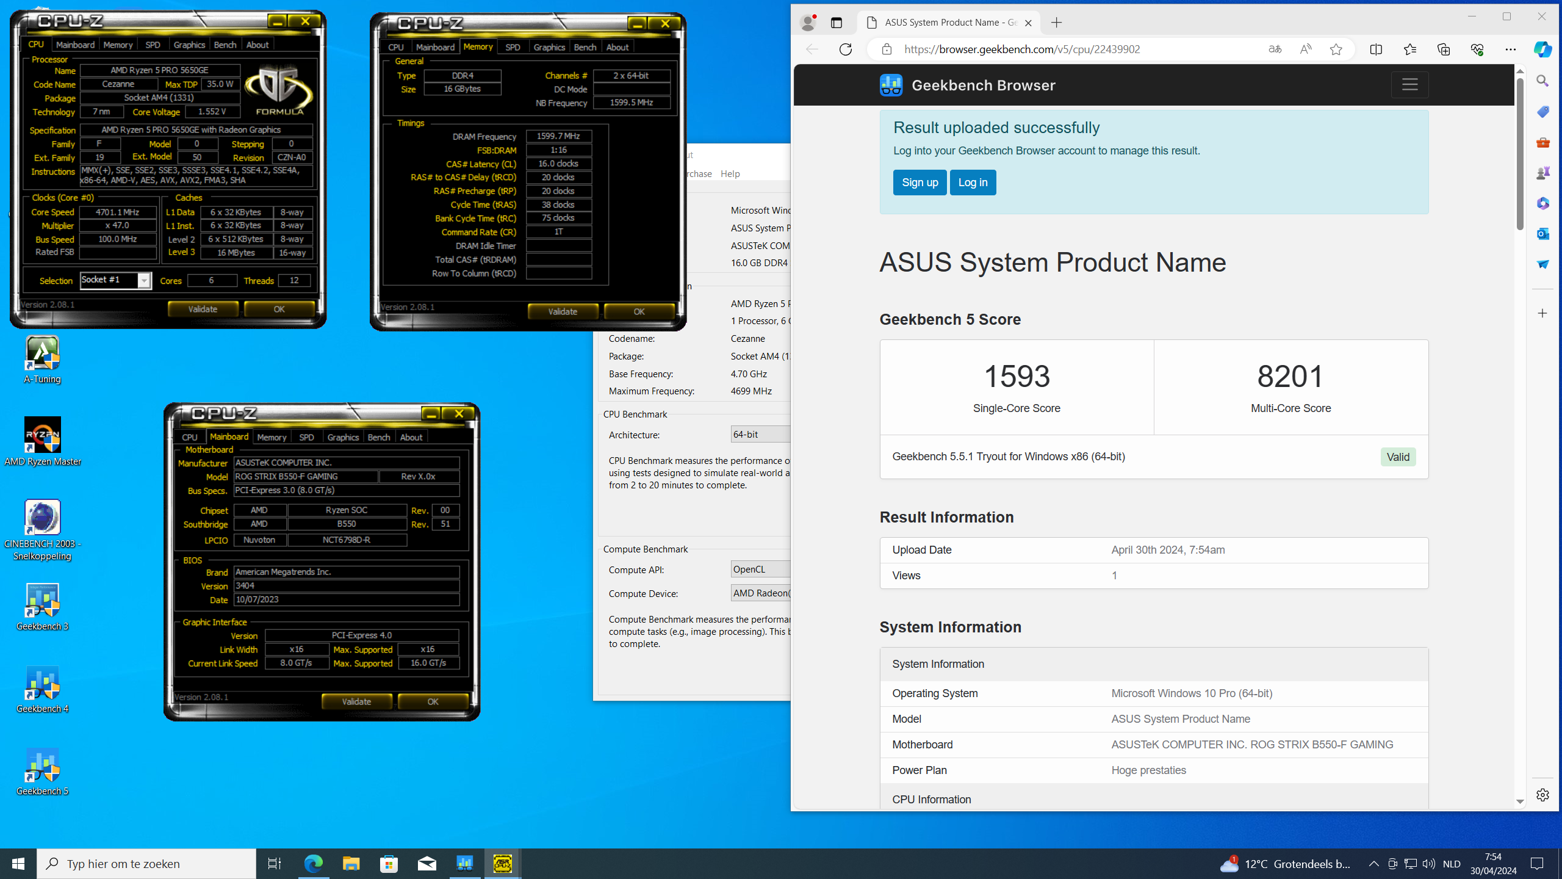Open Edge Favorites list icon
The height and width of the screenshot is (879, 1562).
point(1409,49)
